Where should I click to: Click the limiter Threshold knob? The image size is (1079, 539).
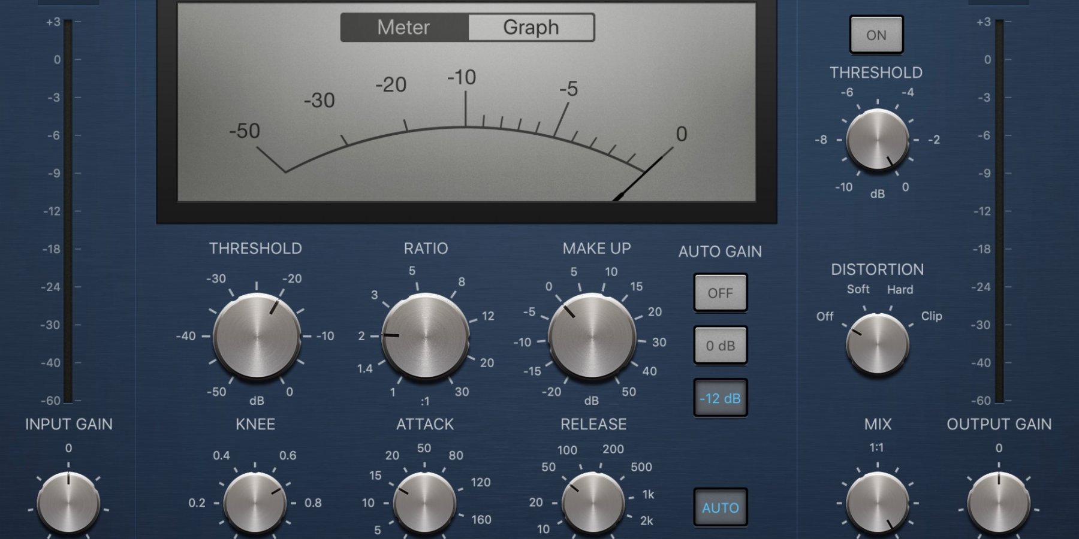[877, 140]
